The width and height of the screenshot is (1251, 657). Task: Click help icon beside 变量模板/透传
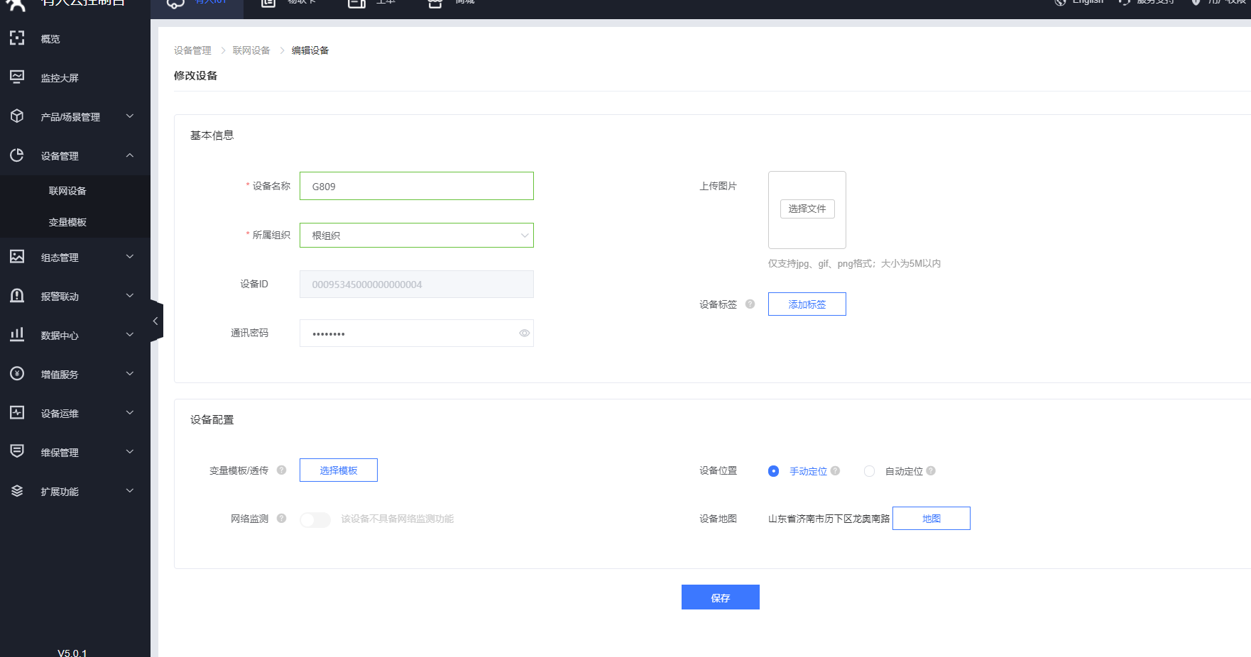click(x=281, y=470)
